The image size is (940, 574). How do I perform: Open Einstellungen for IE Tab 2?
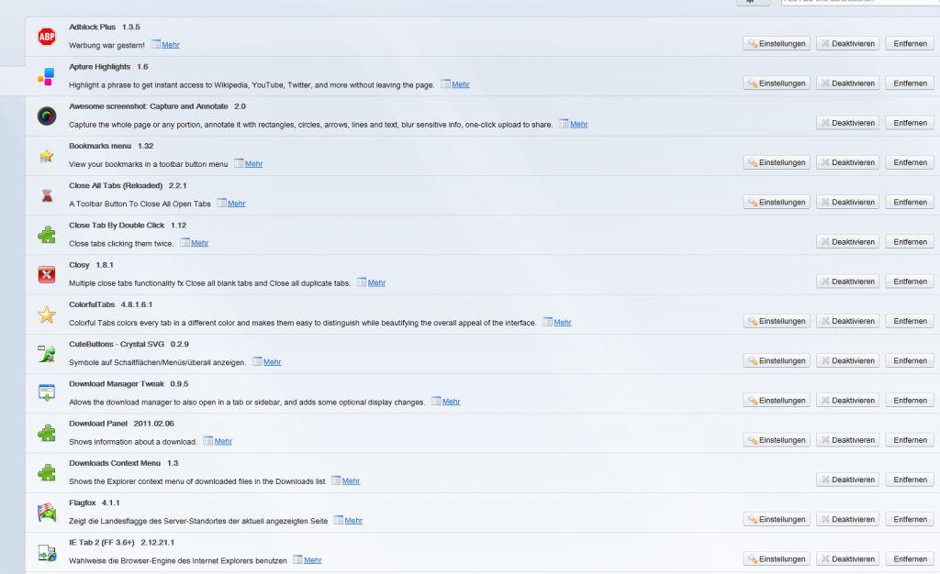point(777,559)
